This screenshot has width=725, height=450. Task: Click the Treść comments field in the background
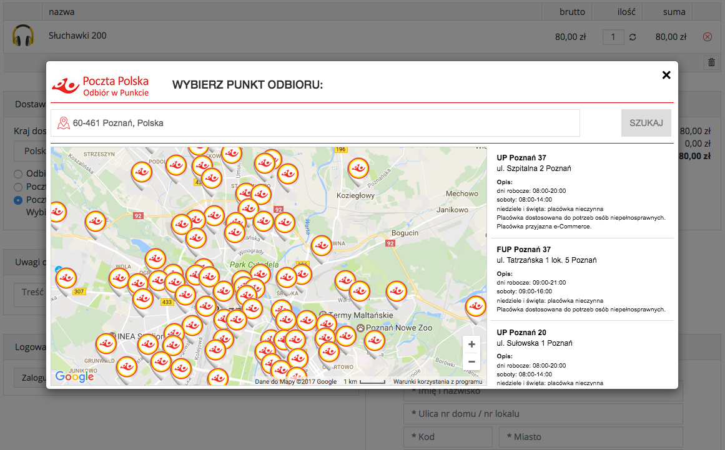30,295
